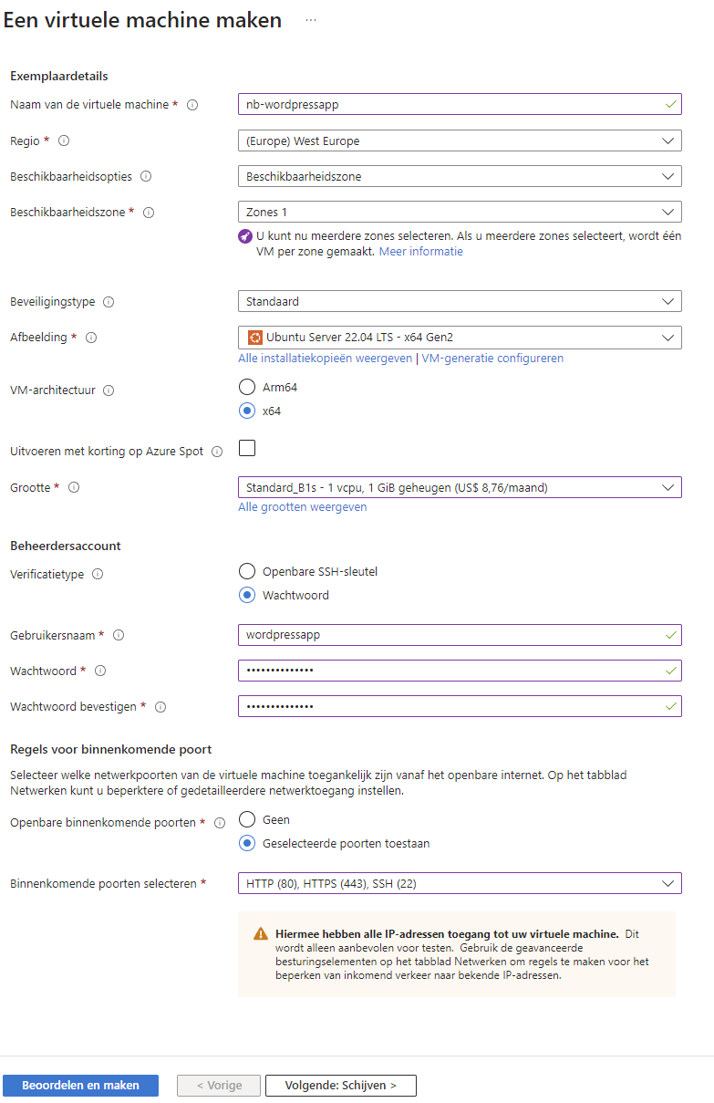Click info icon beside Afbeelding label
Screen dimensions: 714x1103
click(91, 338)
